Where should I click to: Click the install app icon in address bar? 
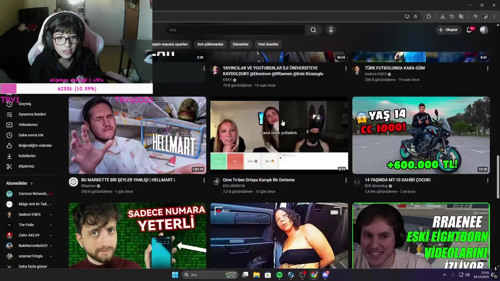(x=407, y=16)
